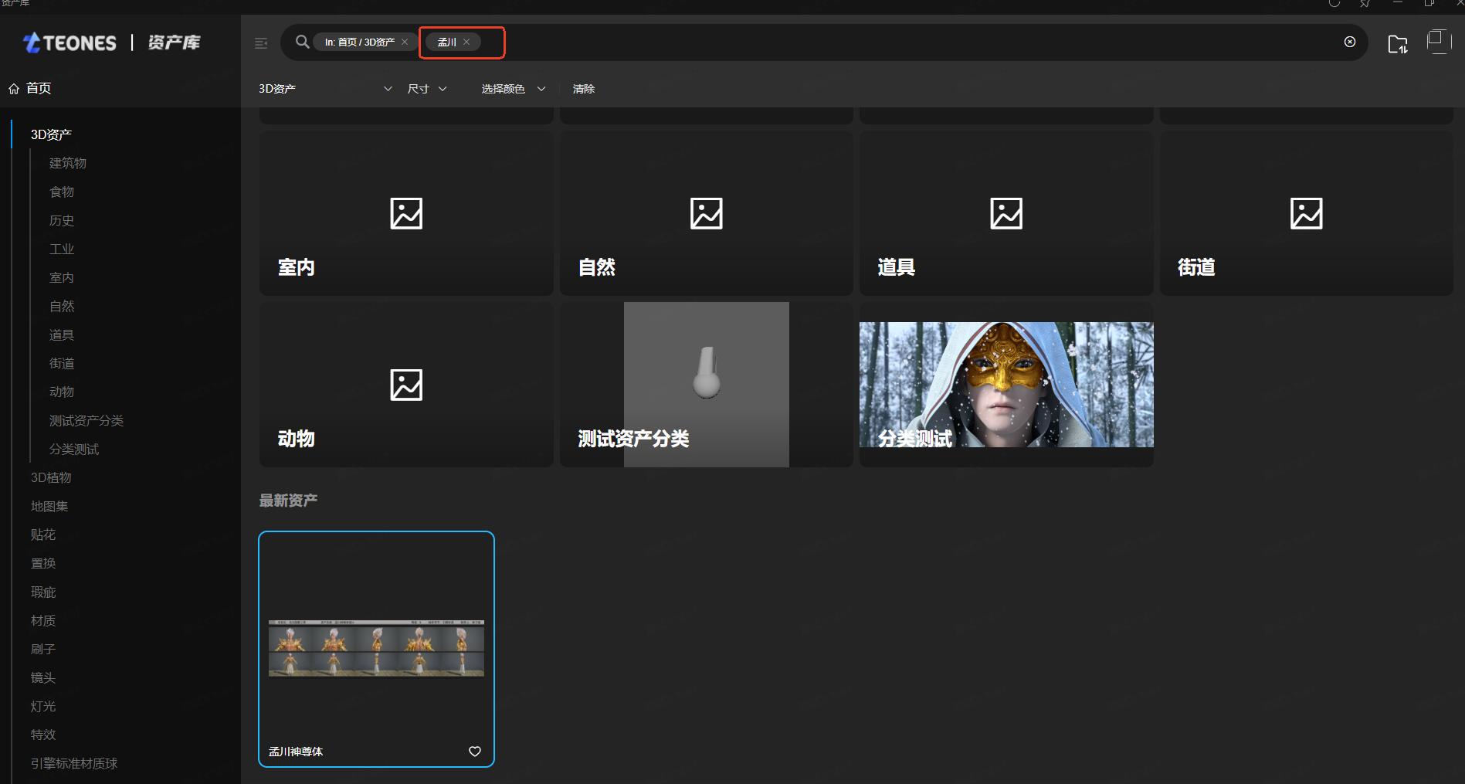Open the 3D资产 category dropdown

(x=325, y=89)
